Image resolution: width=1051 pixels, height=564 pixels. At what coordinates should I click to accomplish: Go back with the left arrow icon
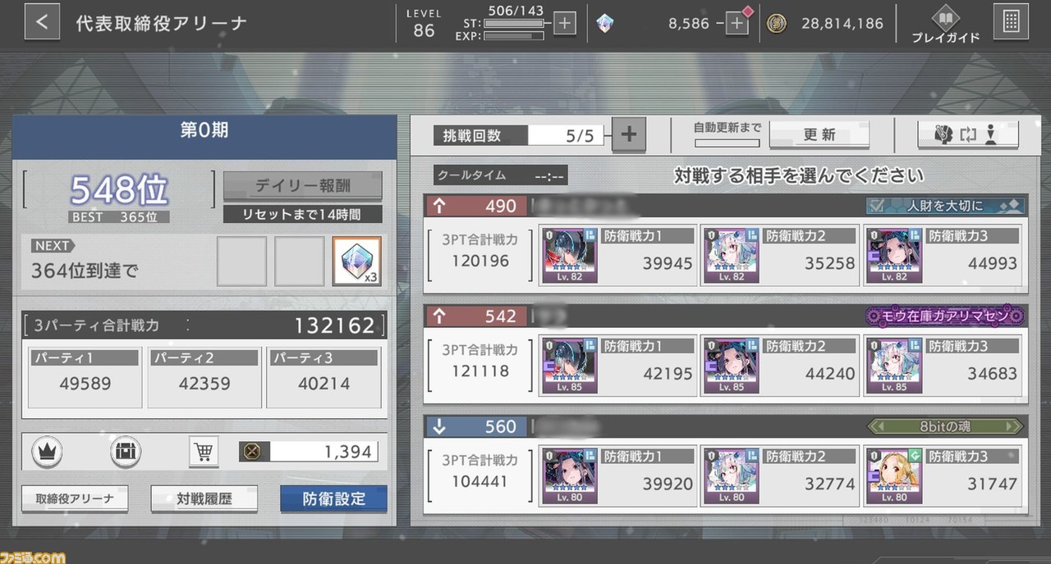(x=42, y=23)
